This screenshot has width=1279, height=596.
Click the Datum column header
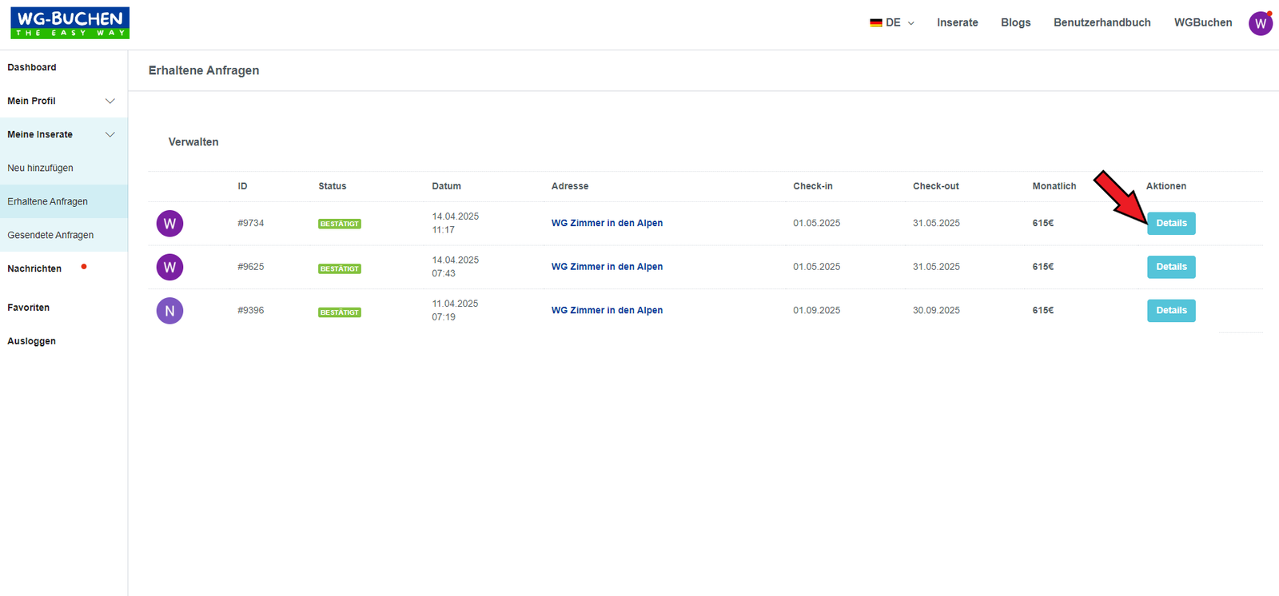pos(446,186)
